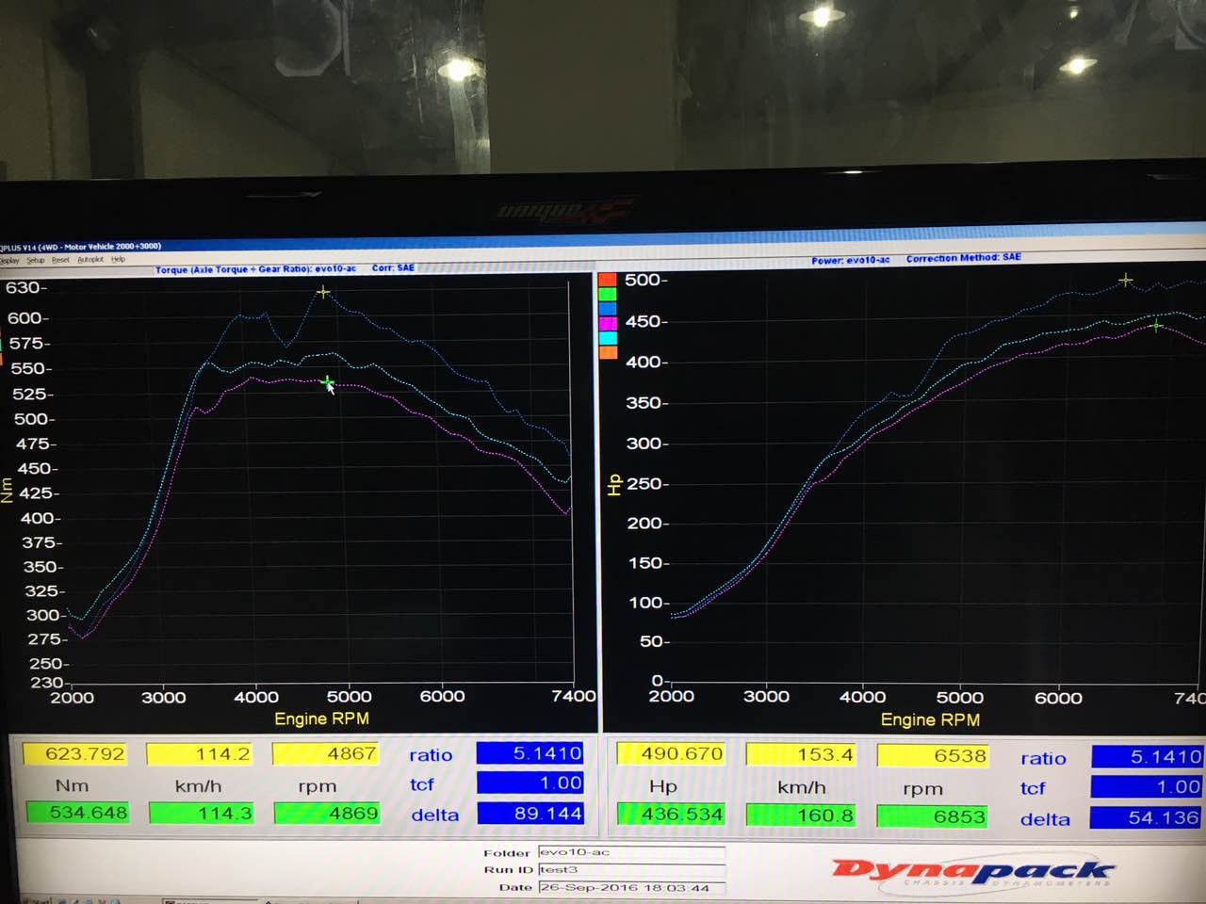This screenshot has width=1206, height=904.
Task: Click 'Engine RPM' axis label on torque graph
Action: (321, 718)
